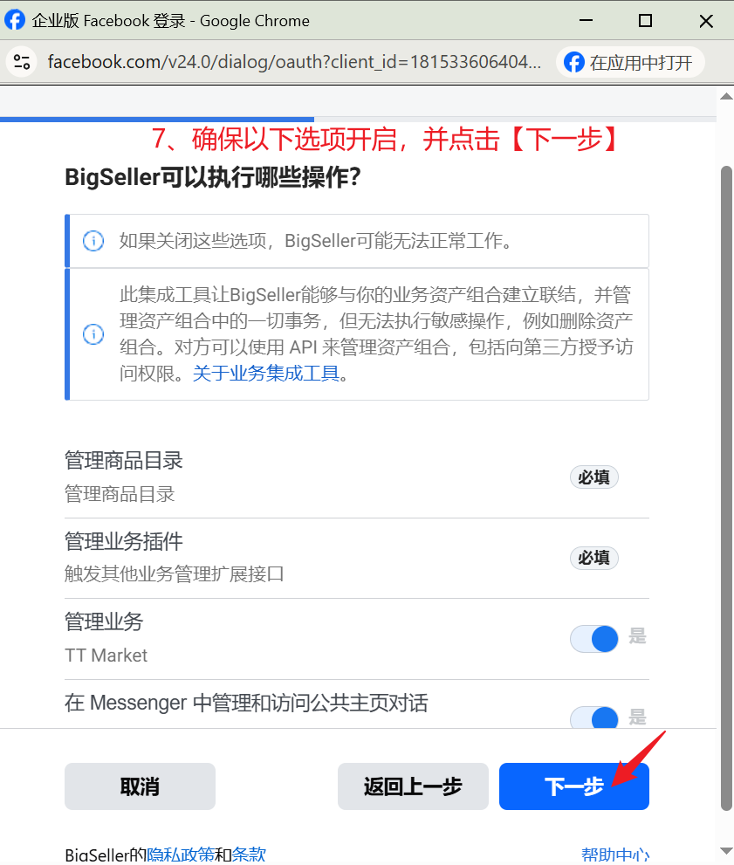This screenshot has width=734, height=865.
Task: Open the 帮助中心 link
Action: point(615,855)
